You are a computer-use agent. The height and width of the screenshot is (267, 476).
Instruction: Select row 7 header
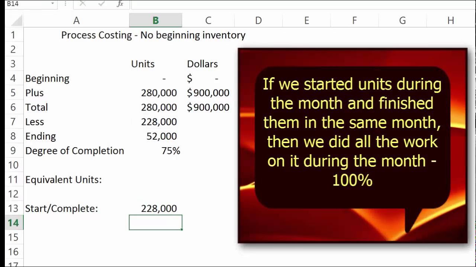coord(13,122)
